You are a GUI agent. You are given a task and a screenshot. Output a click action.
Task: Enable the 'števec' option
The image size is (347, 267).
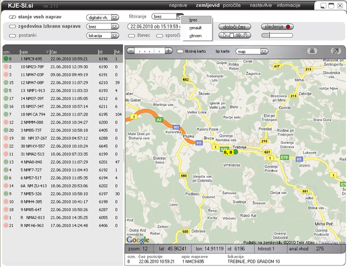[x=131, y=36]
